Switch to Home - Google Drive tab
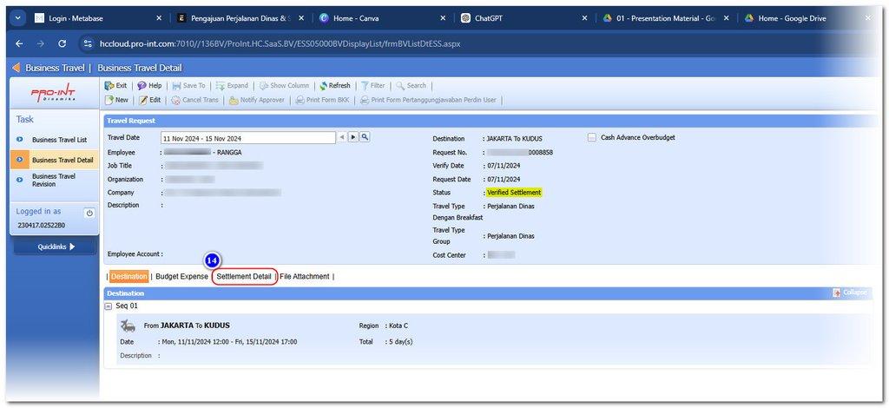The height and width of the screenshot is (408, 889). click(x=792, y=18)
